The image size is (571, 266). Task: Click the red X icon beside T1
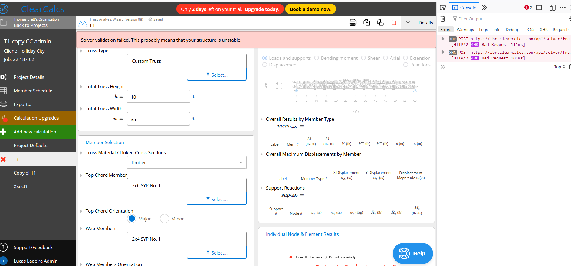[3, 159]
